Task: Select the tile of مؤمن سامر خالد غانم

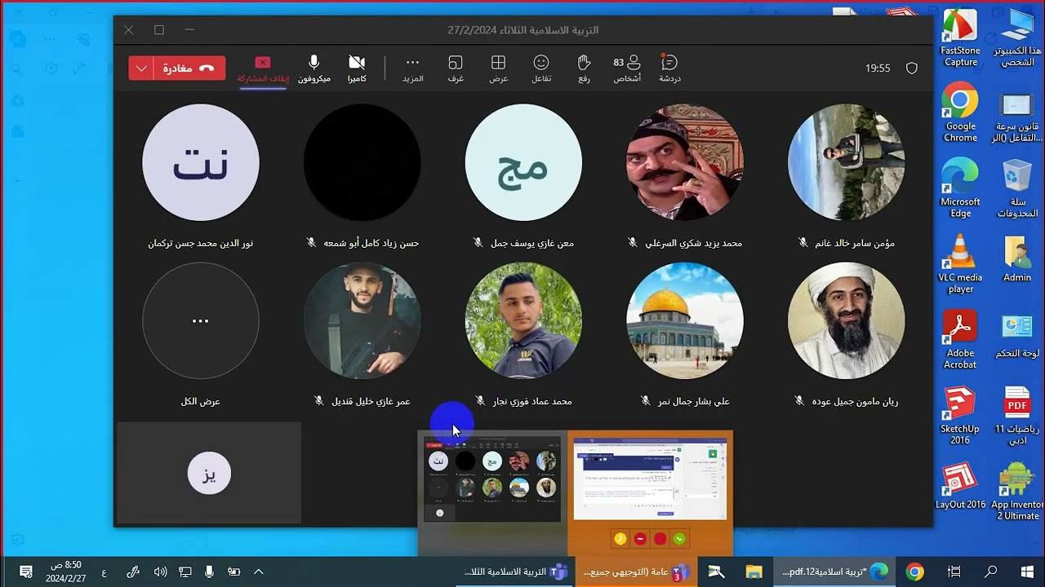Action: click(846, 162)
